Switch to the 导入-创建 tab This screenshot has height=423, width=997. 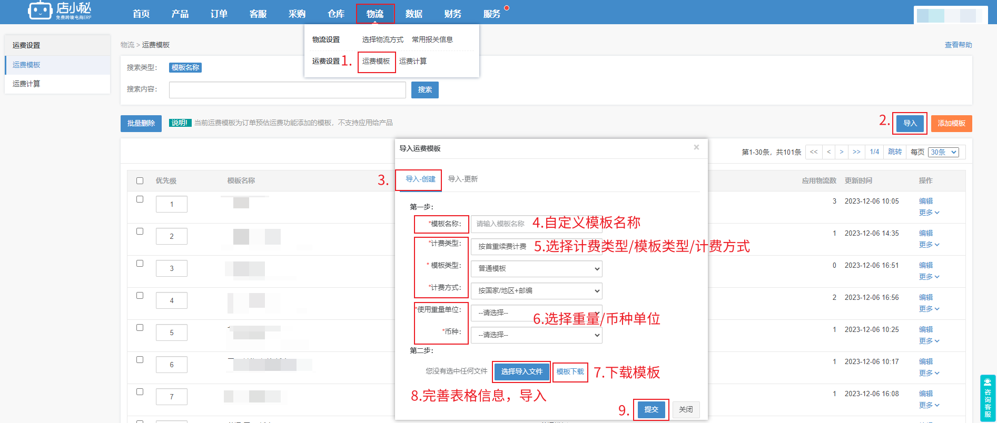(x=420, y=179)
